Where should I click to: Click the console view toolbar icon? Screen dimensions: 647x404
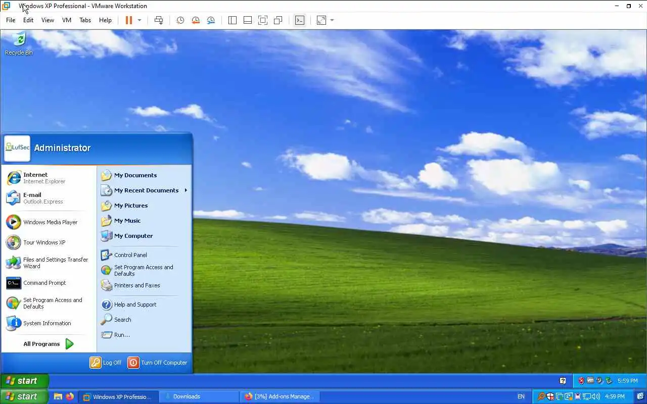coord(300,20)
